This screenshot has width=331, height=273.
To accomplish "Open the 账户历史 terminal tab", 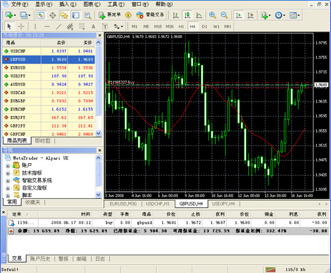I will 40,259.
